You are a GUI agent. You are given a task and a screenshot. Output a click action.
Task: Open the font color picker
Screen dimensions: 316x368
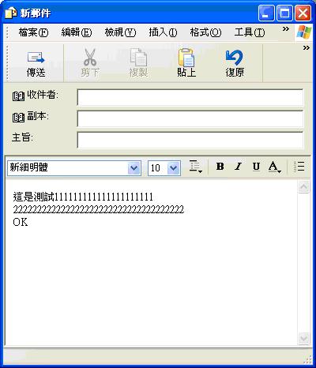[x=275, y=167]
